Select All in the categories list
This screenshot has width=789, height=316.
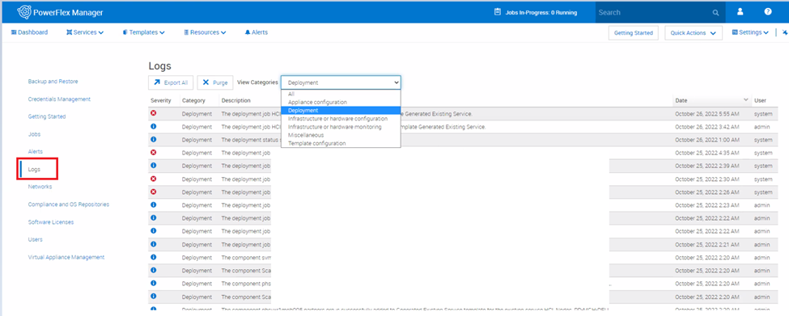(x=341, y=94)
